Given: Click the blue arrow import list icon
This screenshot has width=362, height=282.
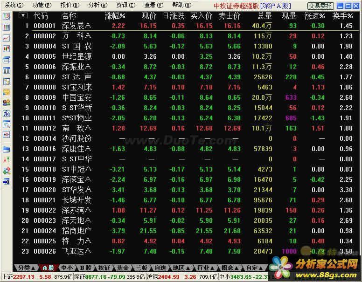Looking at the screenshot, I should (x=6, y=181).
